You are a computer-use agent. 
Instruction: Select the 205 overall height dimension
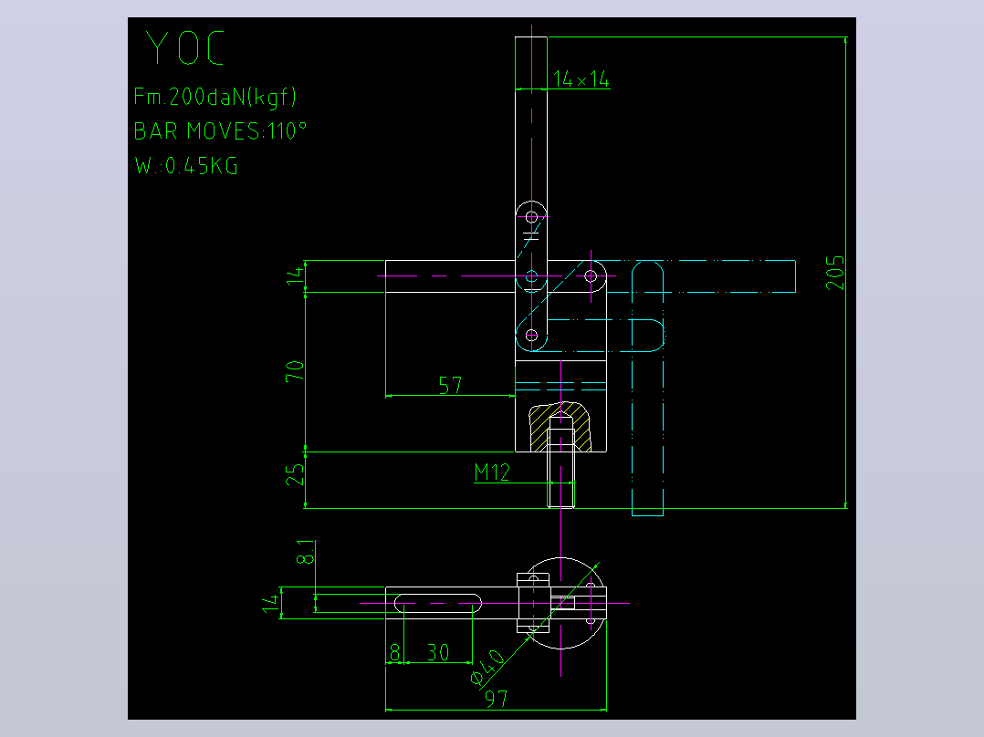834,272
